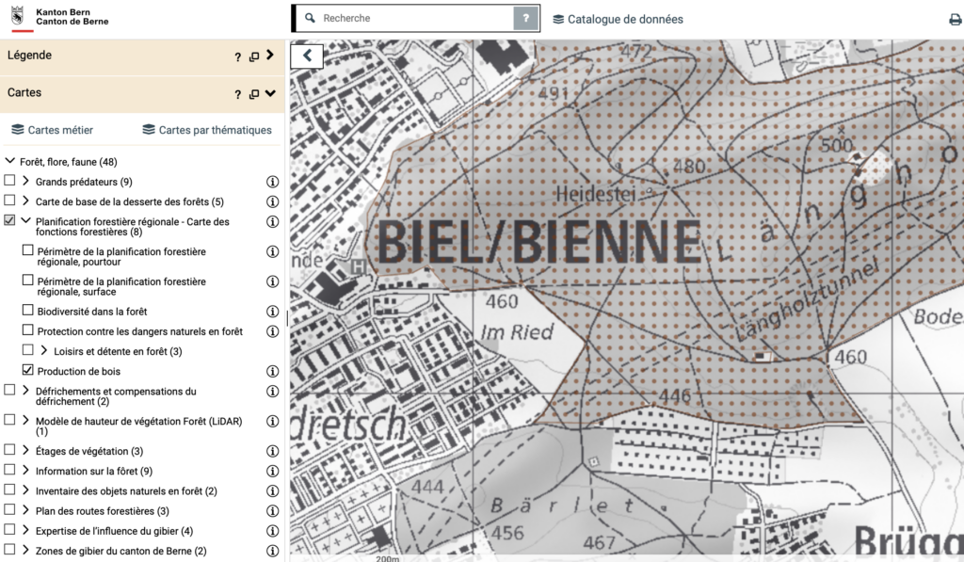The width and height of the screenshot is (964, 562).
Task: Expand the Légende panel chevron
Action: [270, 56]
